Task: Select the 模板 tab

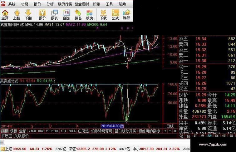Action: click(x=13, y=131)
